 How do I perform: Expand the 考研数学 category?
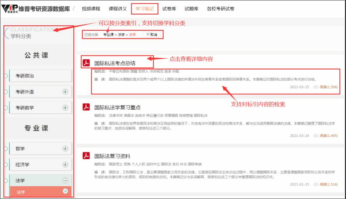coord(66,108)
